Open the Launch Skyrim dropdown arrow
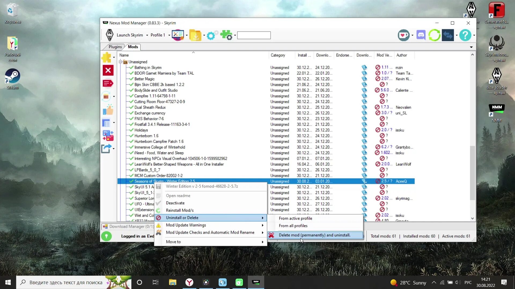Viewport: 515px width, 289px height. (x=147, y=35)
